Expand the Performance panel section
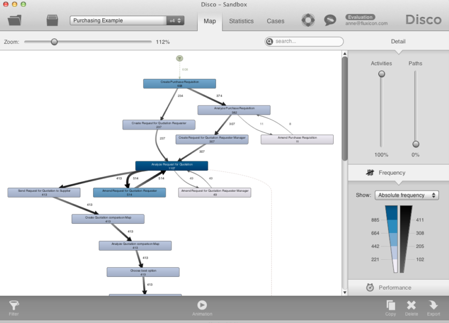 tap(395, 288)
